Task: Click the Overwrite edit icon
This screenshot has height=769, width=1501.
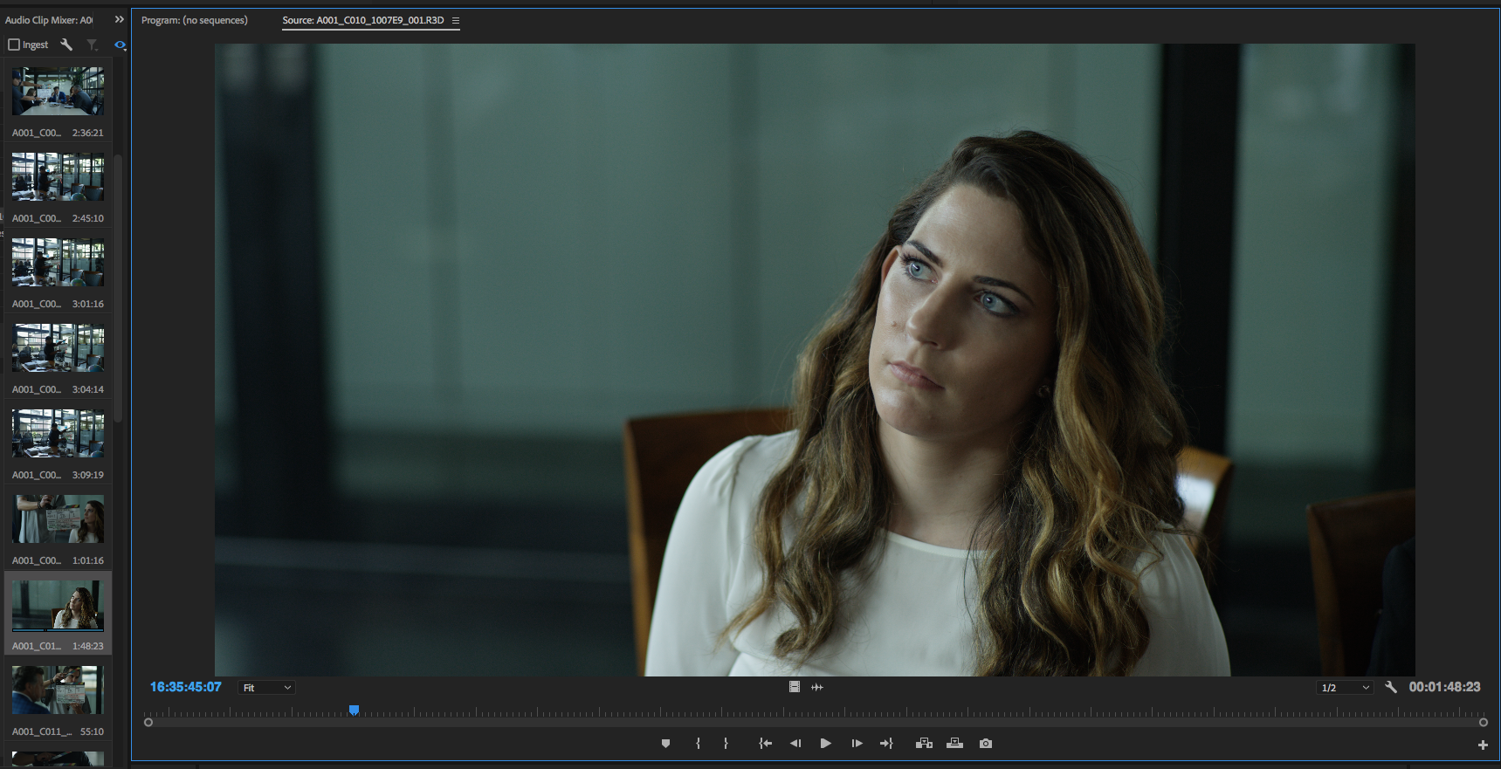Action: [x=954, y=744]
